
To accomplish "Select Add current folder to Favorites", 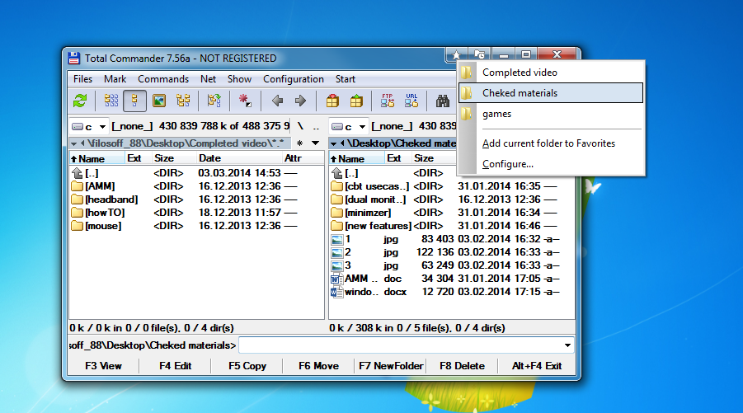I will click(x=551, y=143).
